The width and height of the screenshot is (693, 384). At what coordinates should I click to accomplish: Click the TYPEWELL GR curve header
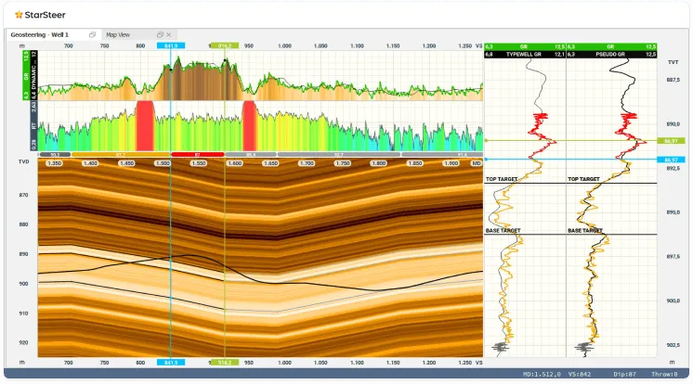click(x=525, y=55)
